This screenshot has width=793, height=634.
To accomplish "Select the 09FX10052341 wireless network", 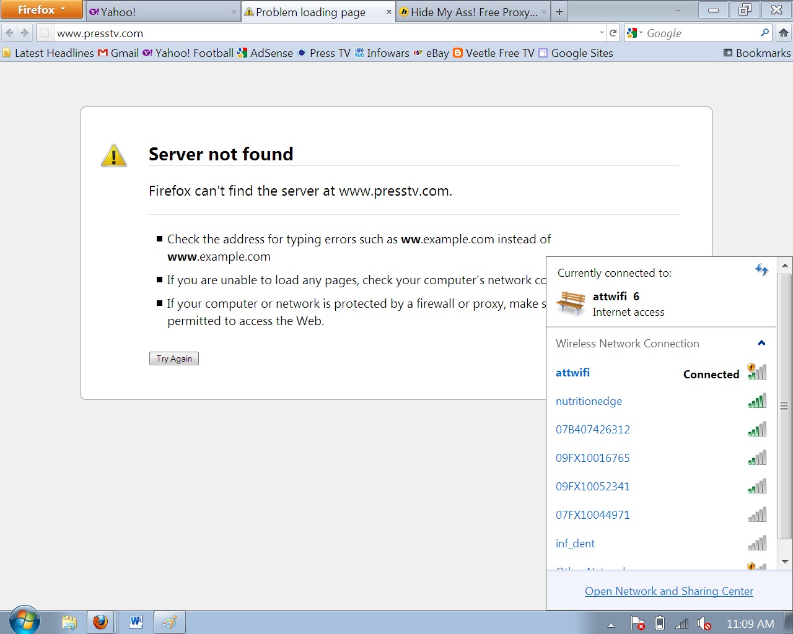I will pyautogui.click(x=661, y=487).
